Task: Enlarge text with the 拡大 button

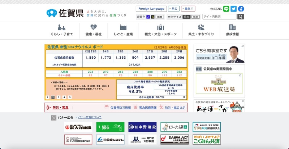Action: click(186, 17)
